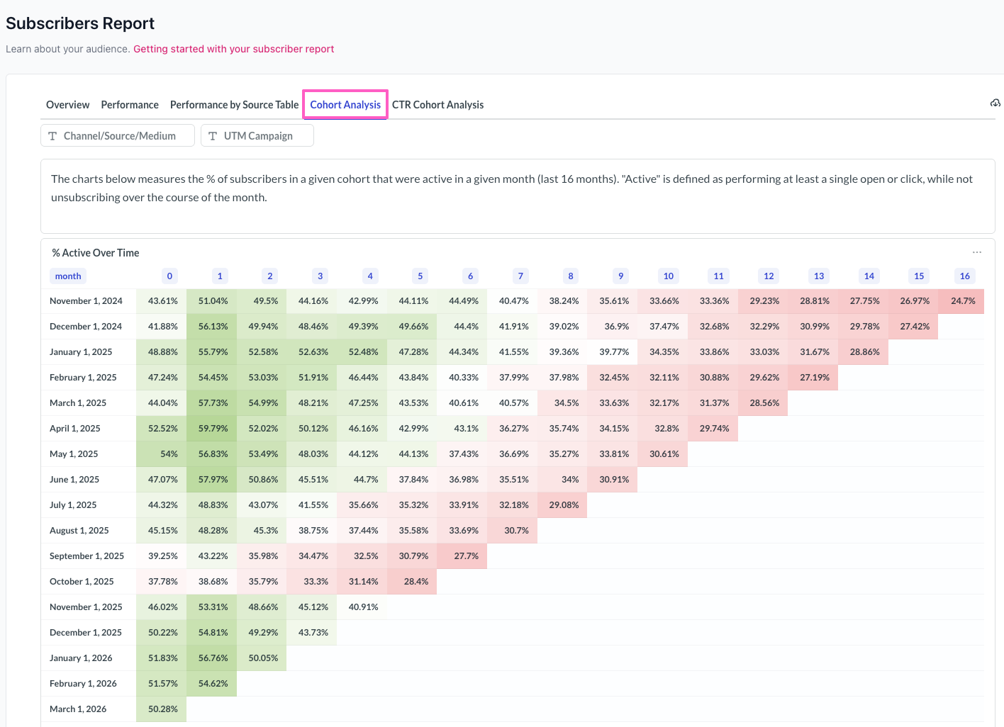Click the text icon in Channel/Source/Medium filter
Image resolution: width=1004 pixels, height=727 pixels.
click(52, 136)
